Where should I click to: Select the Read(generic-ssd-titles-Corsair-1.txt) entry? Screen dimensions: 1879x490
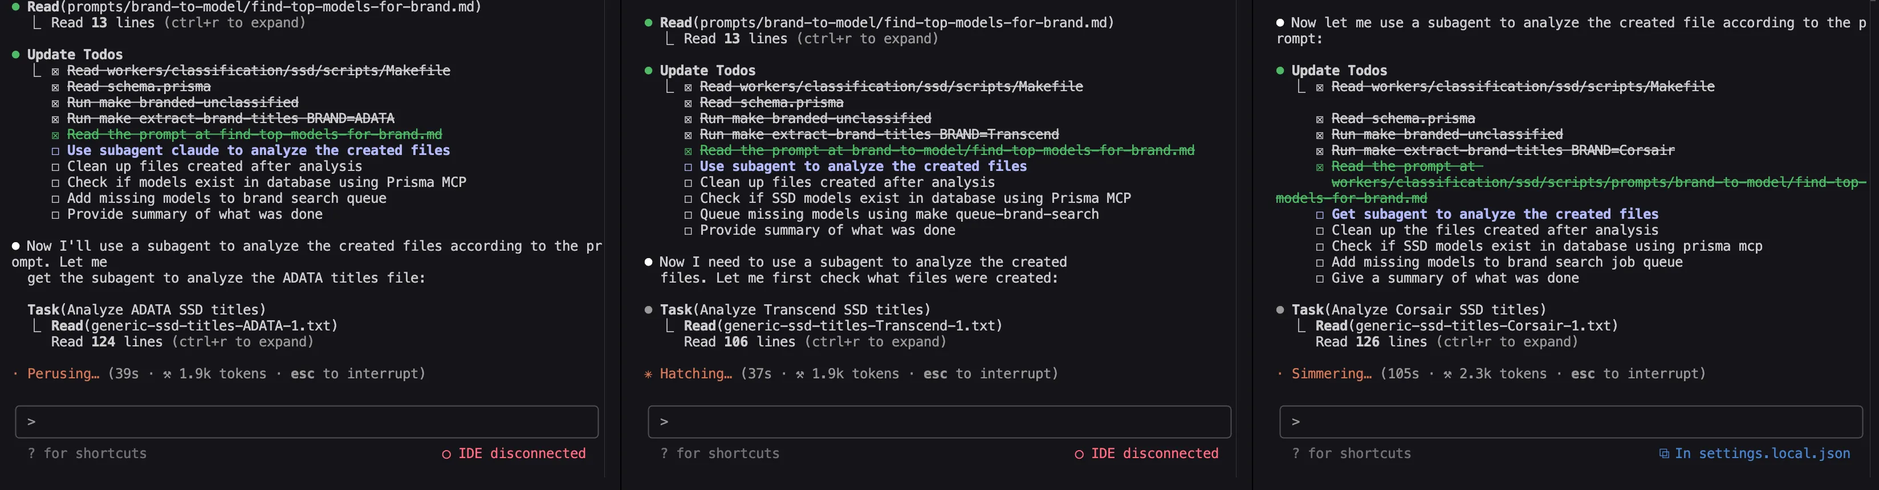point(1466,326)
